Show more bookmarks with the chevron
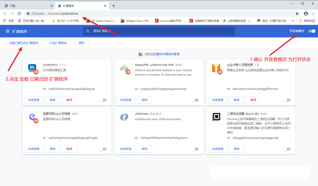The width and height of the screenshot is (318, 186). [293, 21]
